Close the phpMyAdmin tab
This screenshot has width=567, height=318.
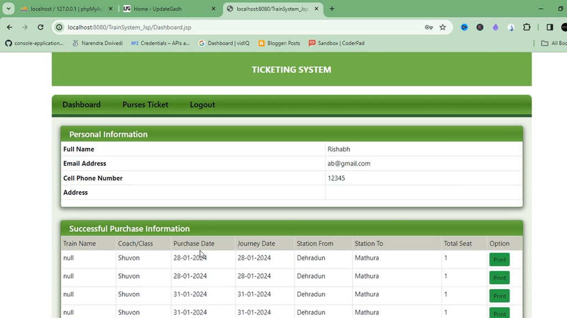(111, 9)
